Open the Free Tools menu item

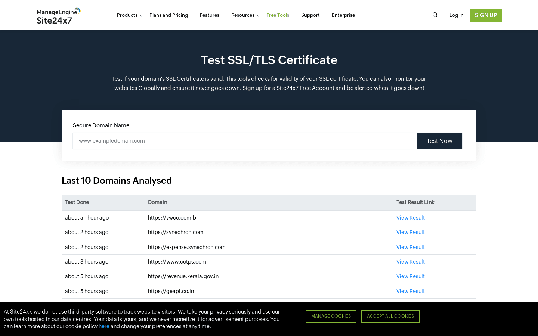coord(278,15)
